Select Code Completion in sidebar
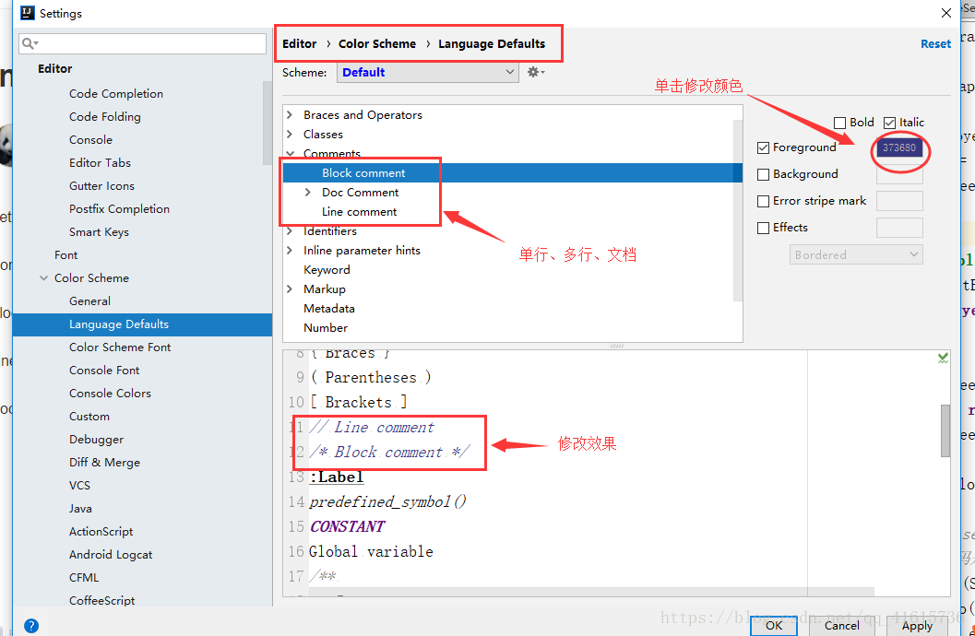The width and height of the screenshot is (975, 636). coord(116,94)
